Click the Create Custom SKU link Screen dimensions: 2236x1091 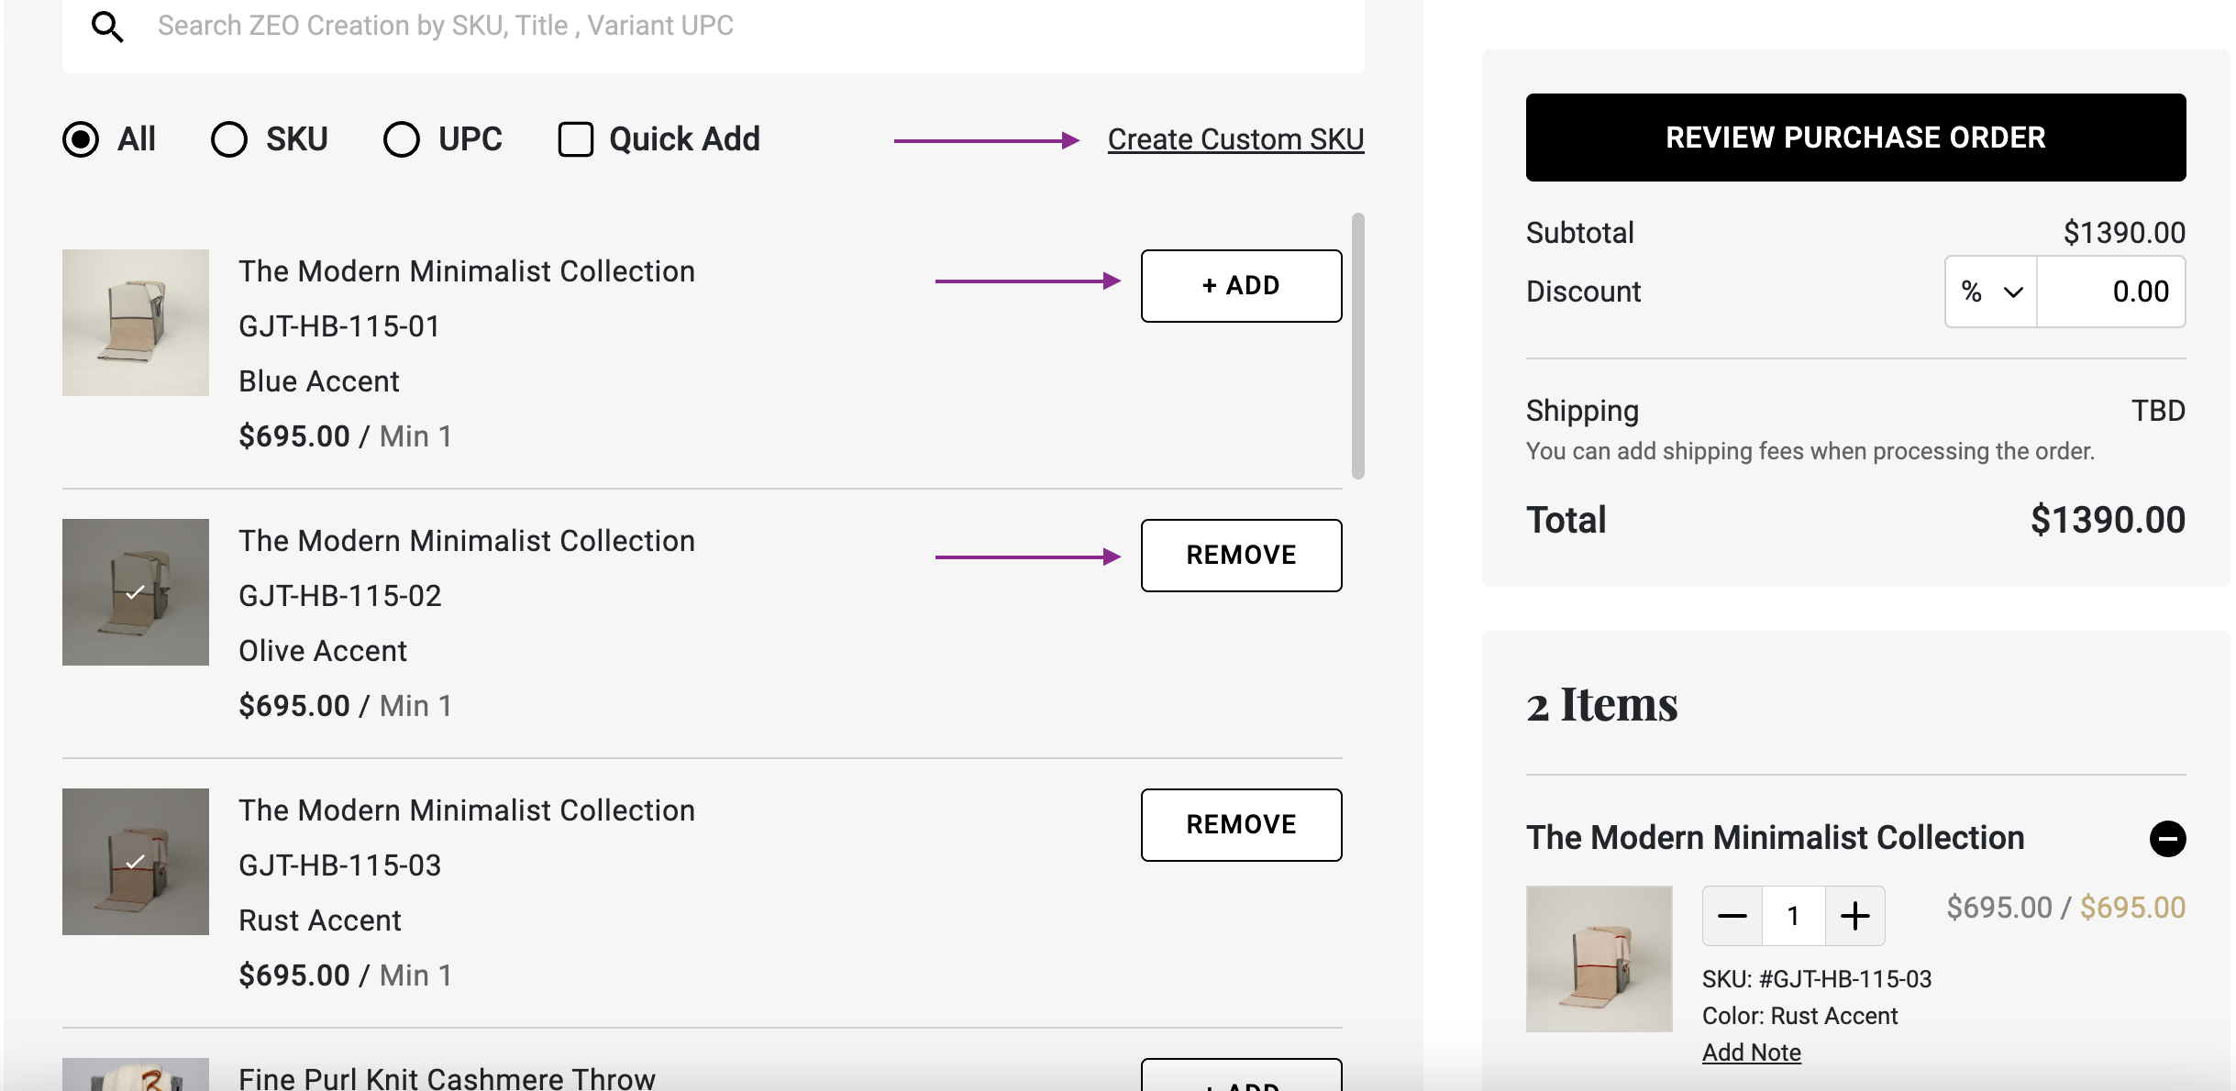click(x=1235, y=138)
